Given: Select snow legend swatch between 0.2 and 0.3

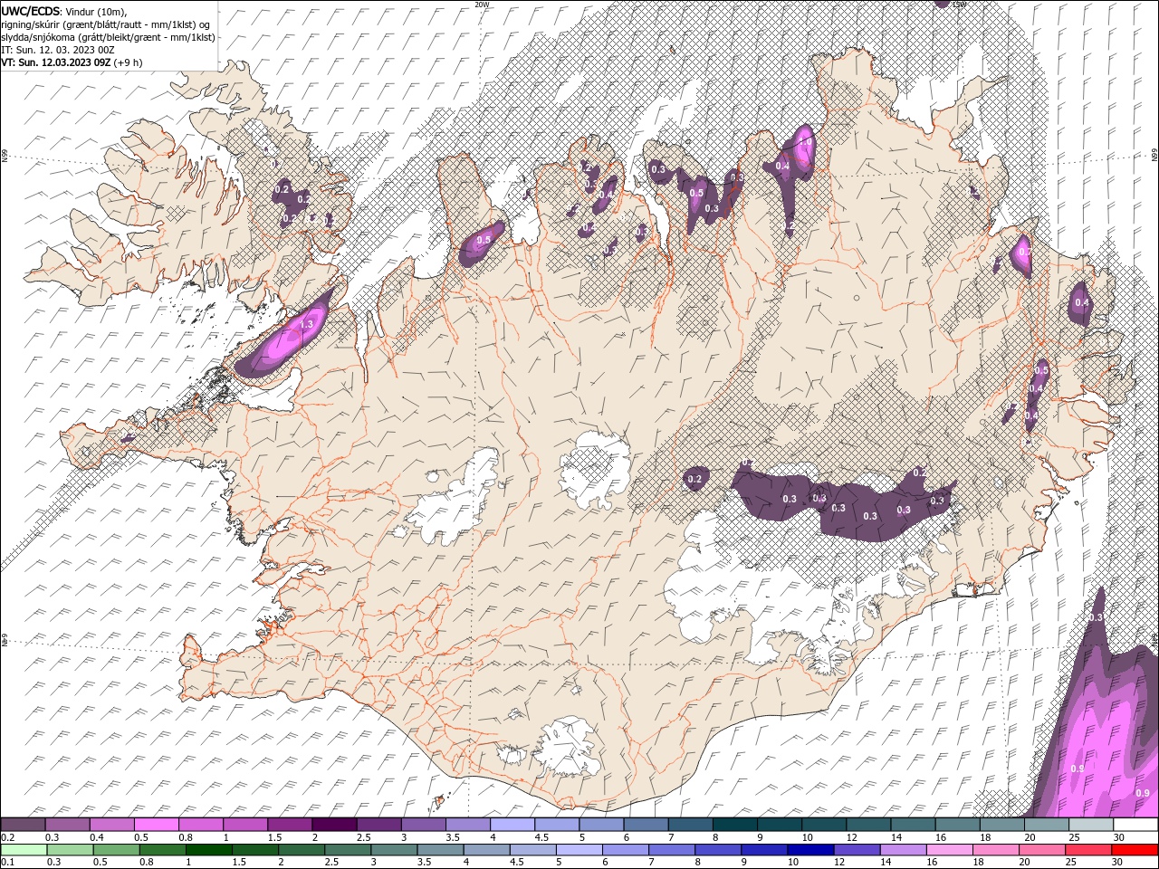Looking at the screenshot, I should [x=24, y=825].
